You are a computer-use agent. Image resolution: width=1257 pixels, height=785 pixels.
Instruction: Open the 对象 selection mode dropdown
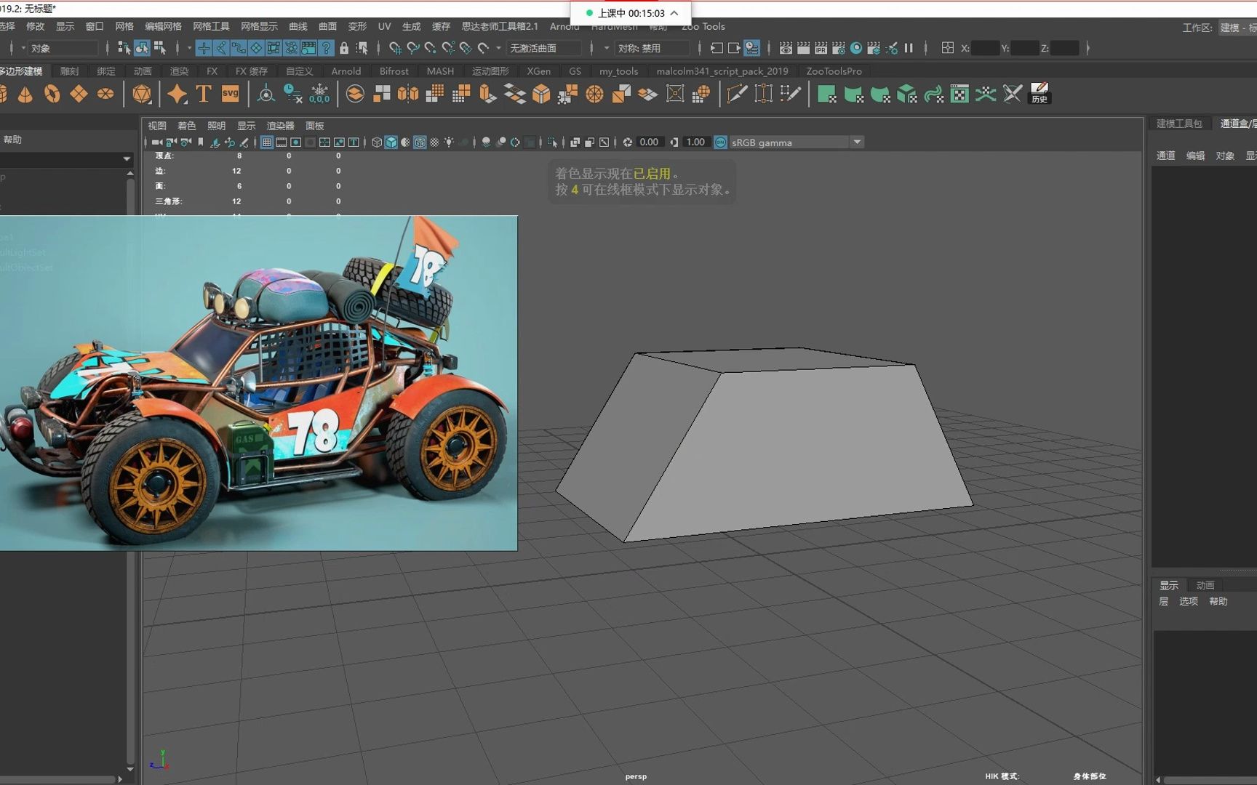pyautogui.click(x=62, y=48)
